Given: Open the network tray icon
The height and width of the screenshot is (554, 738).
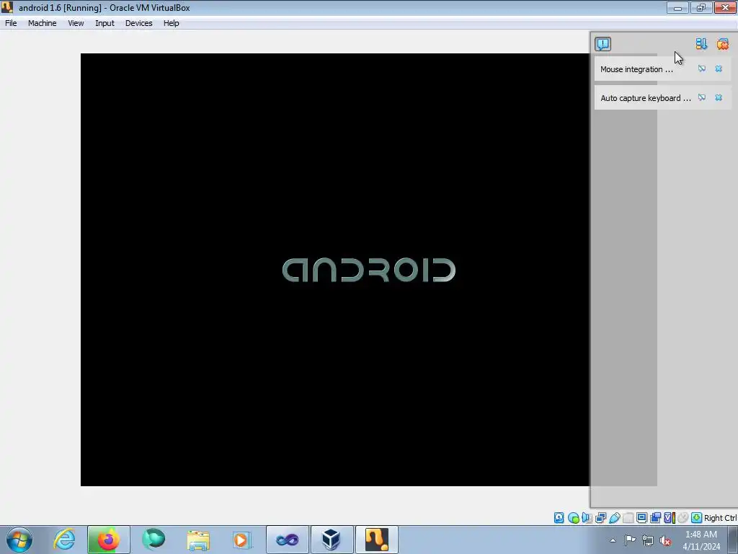Looking at the screenshot, I should pos(648,540).
